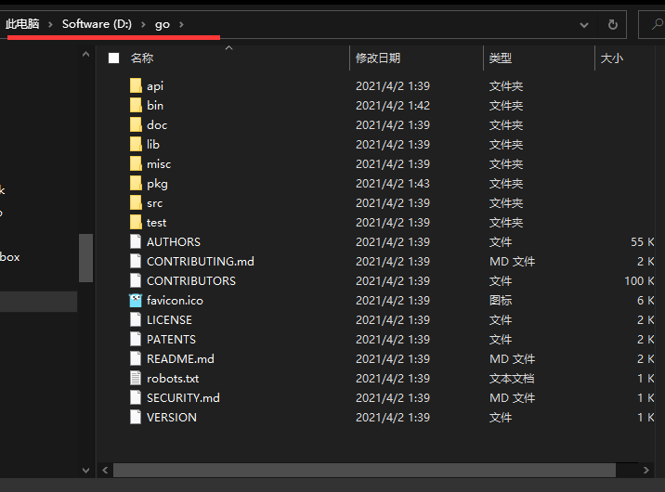This screenshot has width=665, height=492.
Task: Click navigation pane scroll down arrow
Action: tap(85, 471)
